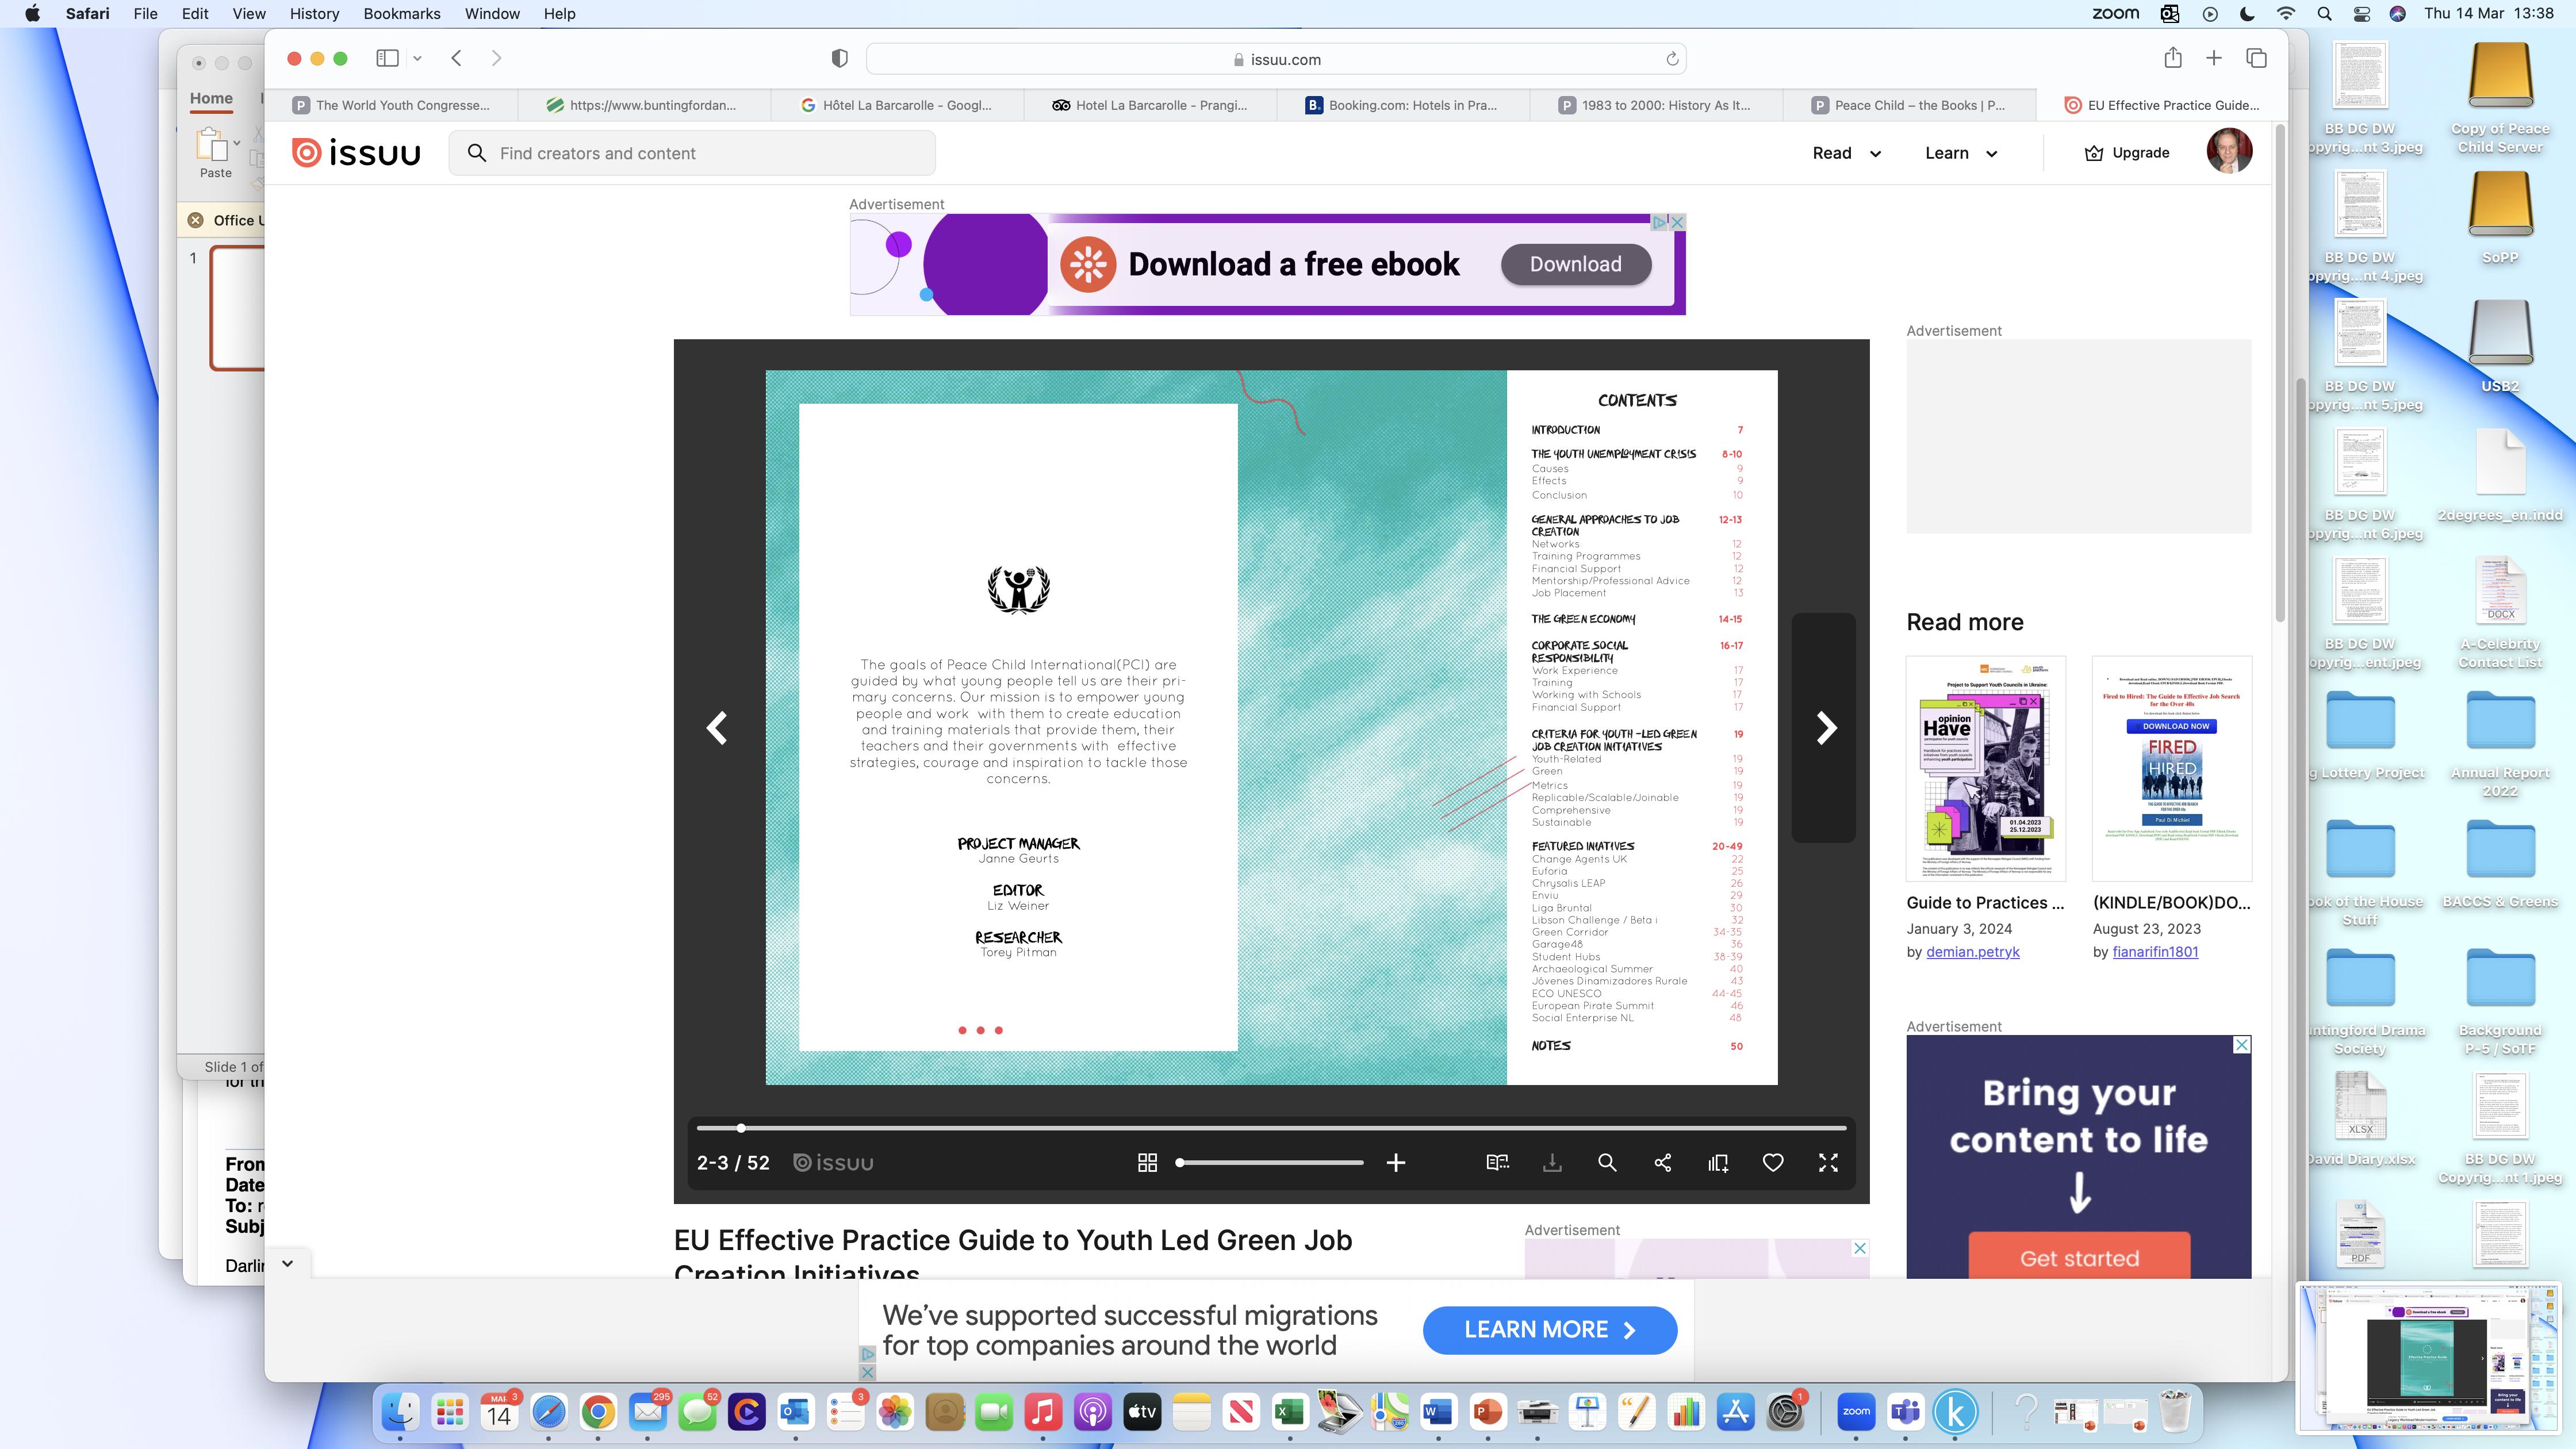This screenshot has height=1449, width=2576.
Task: Close the Download free ebook ad
Action: (x=1678, y=222)
